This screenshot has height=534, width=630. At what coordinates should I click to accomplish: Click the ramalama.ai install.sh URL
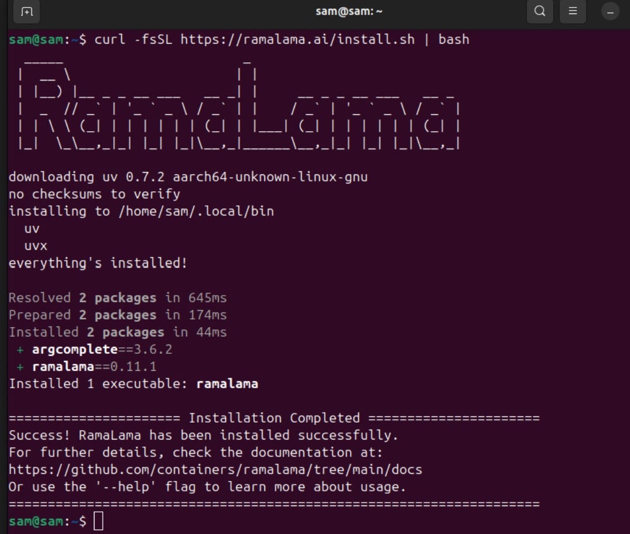tap(297, 39)
